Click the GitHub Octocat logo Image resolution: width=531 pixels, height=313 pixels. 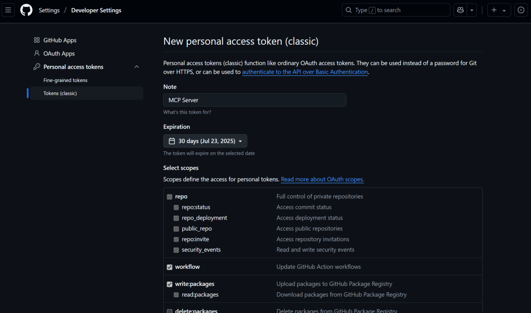[x=26, y=10]
